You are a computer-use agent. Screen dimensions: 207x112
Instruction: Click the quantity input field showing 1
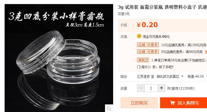click(x=151, y=88)
